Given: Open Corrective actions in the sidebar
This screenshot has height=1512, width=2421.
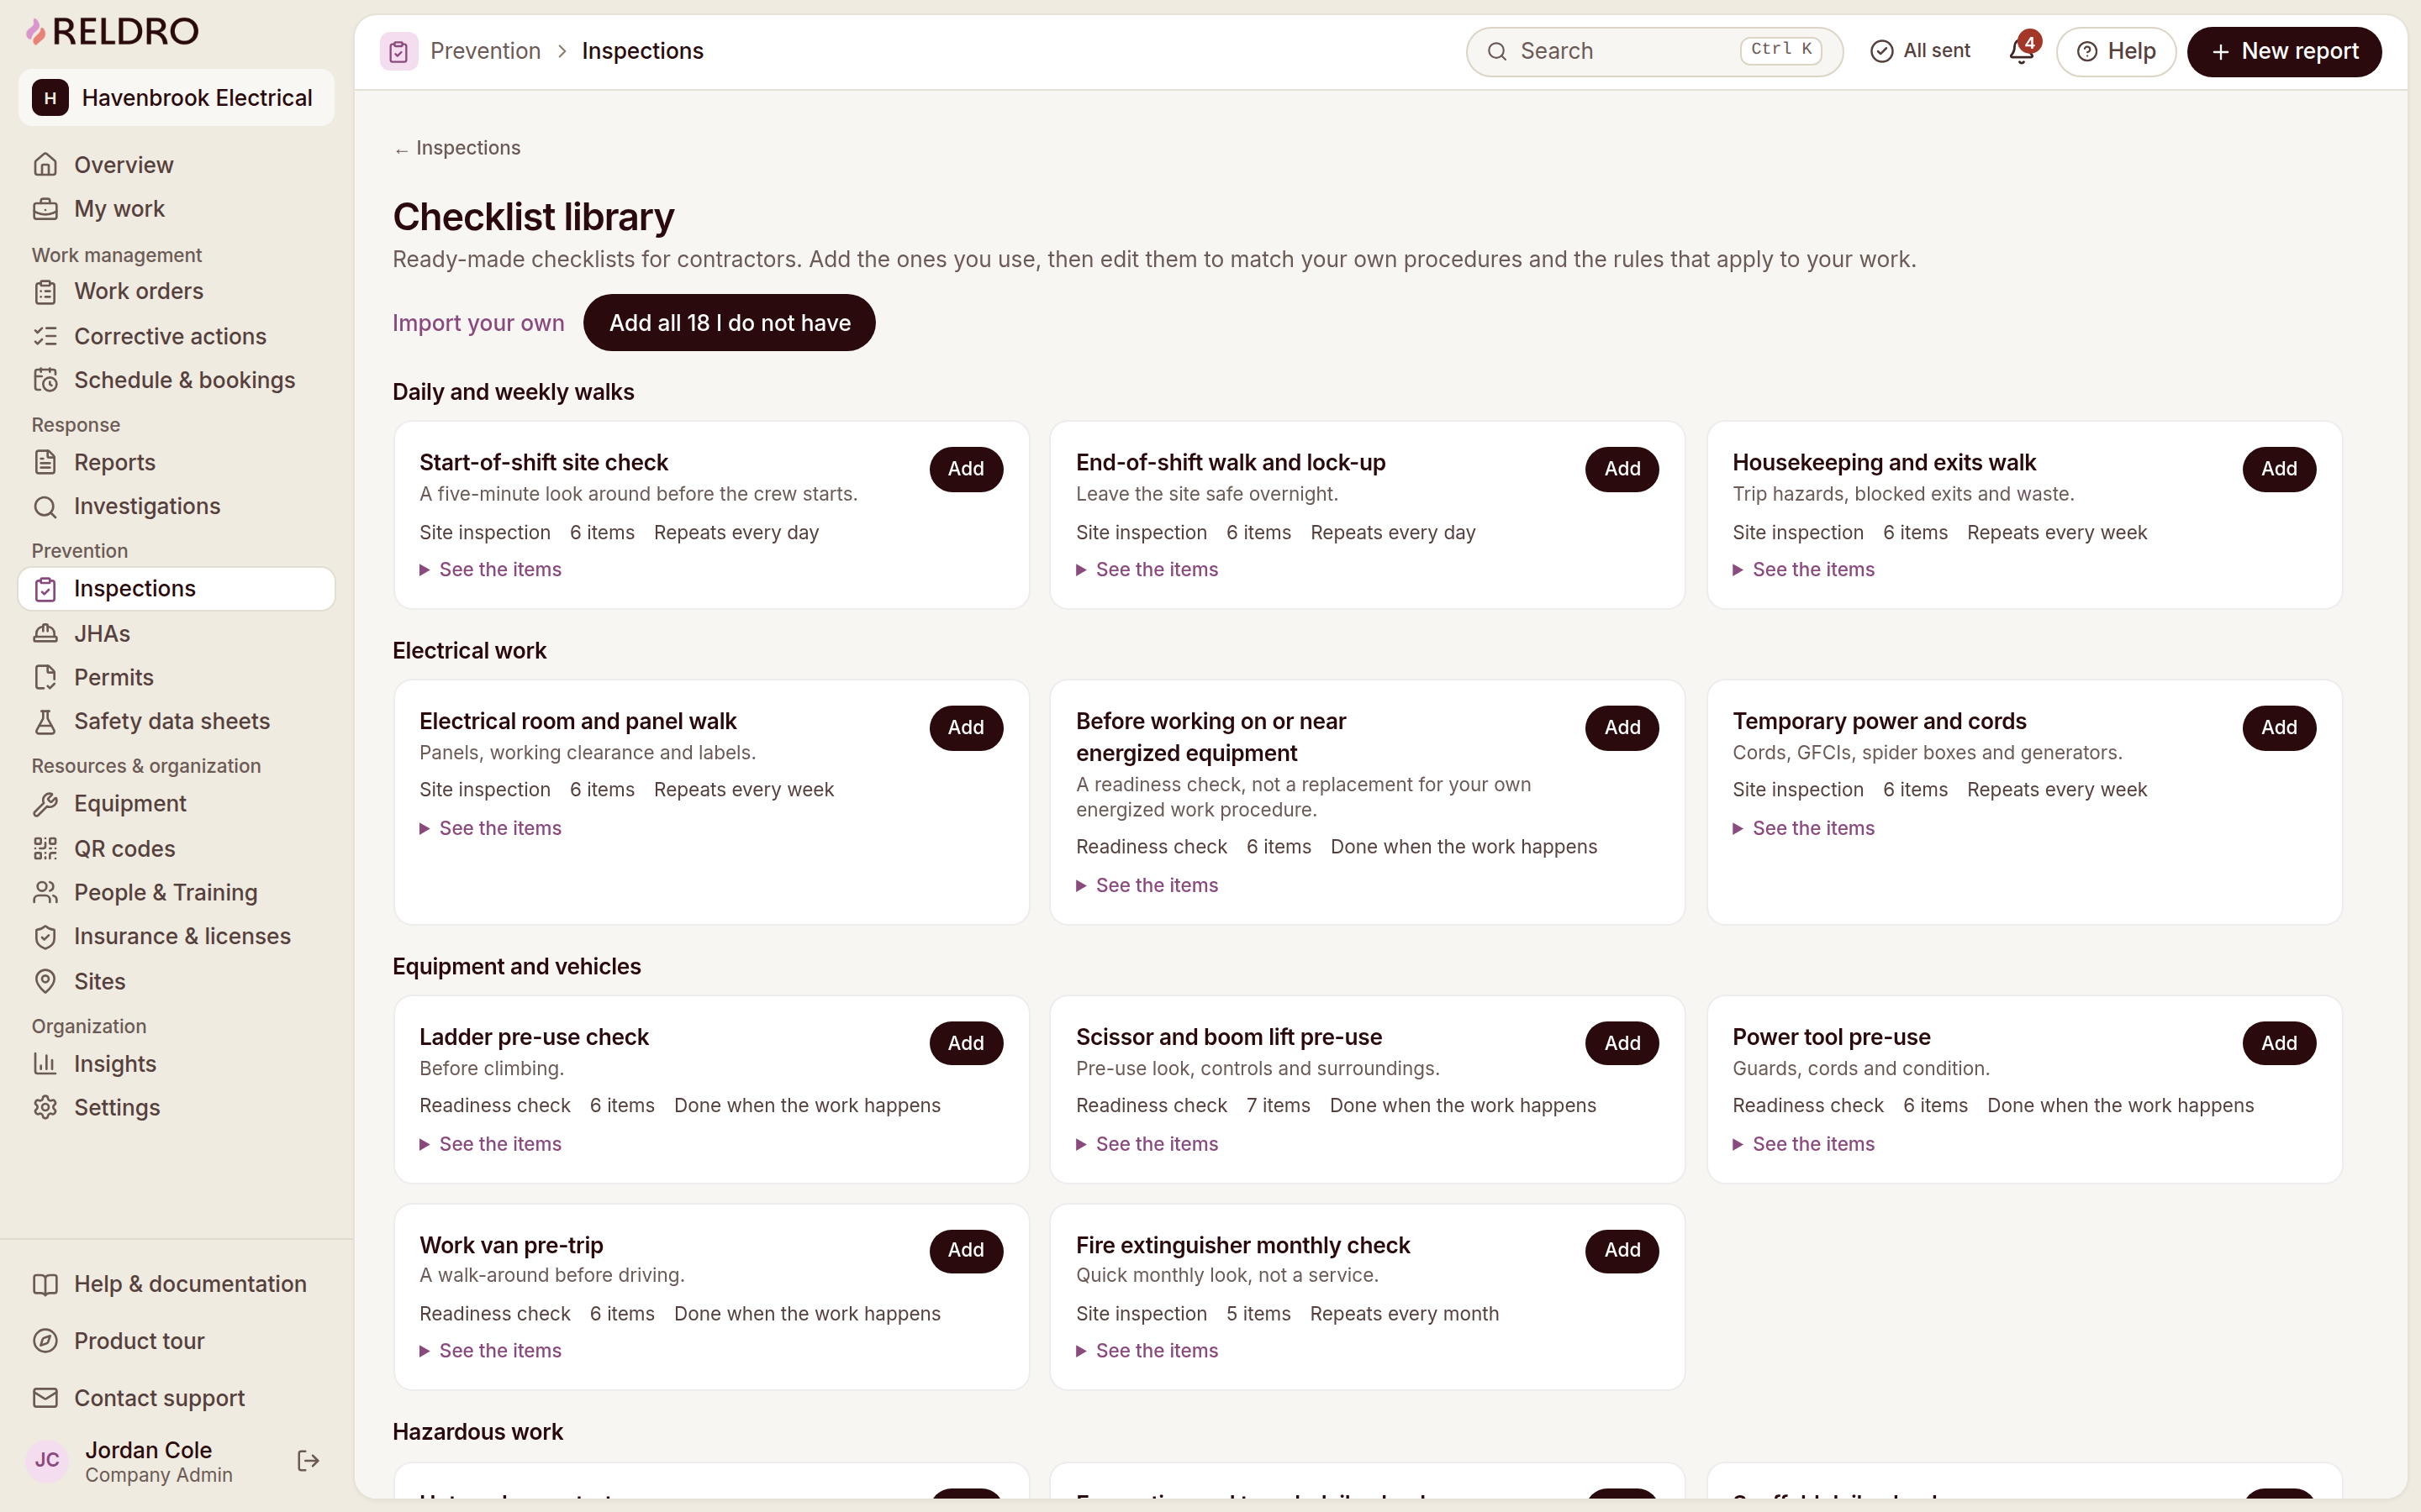Looking at the screenshot, I should [176, 336].
